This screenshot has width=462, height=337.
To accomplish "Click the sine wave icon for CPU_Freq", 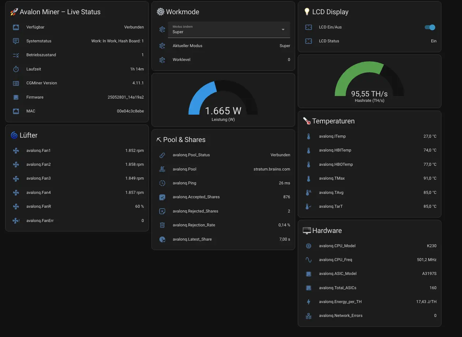I will coord(308,260).
